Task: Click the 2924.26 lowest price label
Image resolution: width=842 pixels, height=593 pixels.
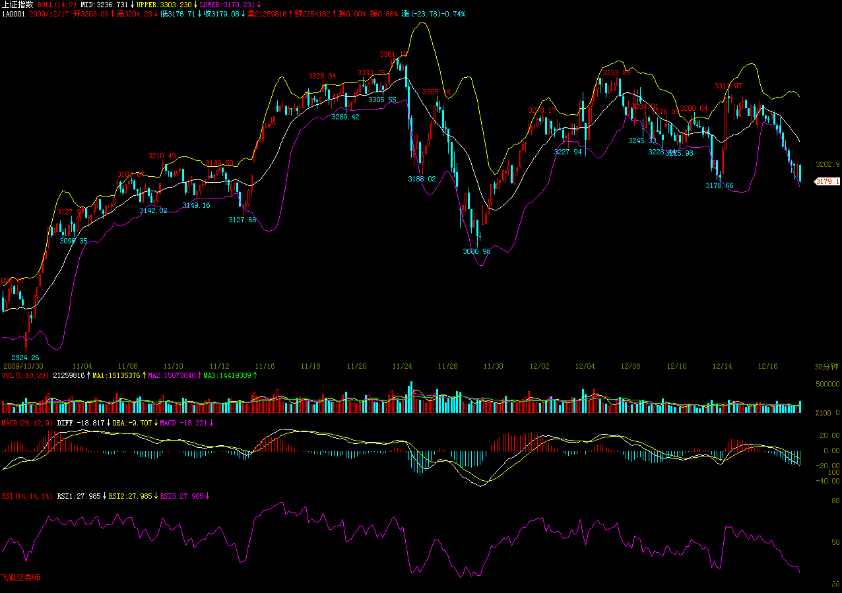Action: [25, 358]
